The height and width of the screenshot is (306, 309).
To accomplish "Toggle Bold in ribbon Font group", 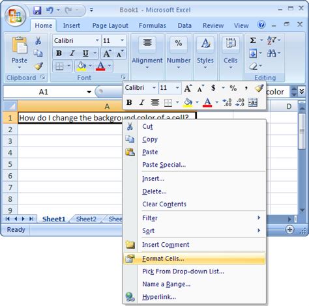I will pos(59,53).
